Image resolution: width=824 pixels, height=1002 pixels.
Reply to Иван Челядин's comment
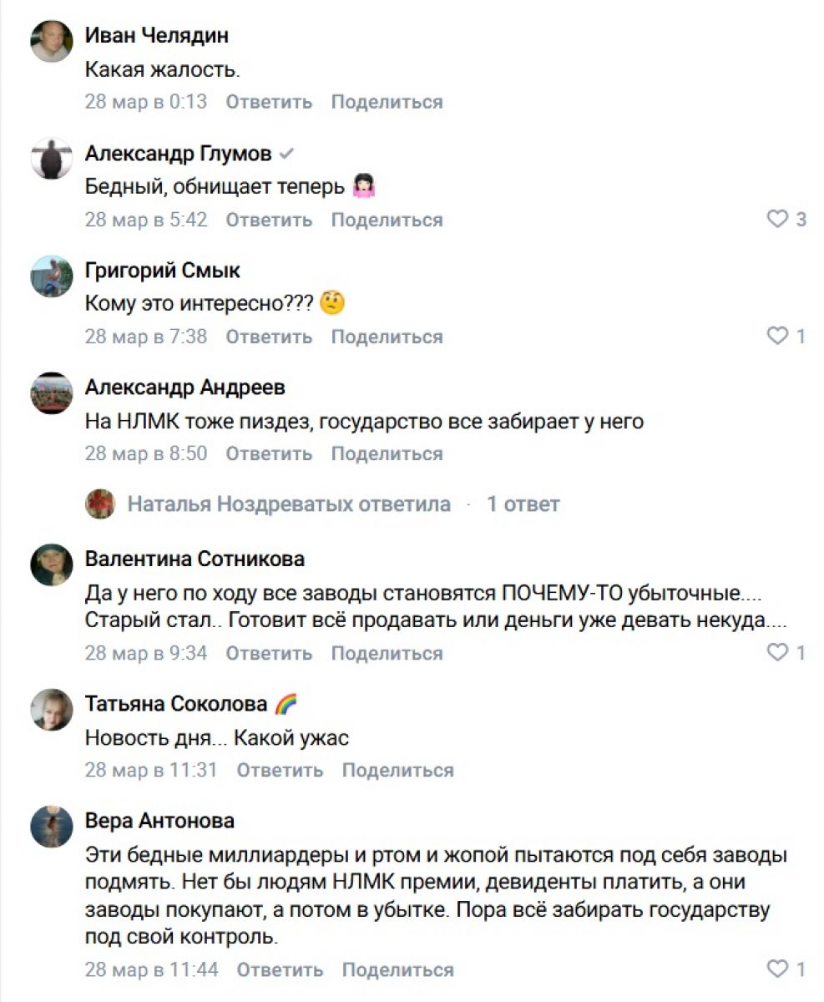click(269, 102)
